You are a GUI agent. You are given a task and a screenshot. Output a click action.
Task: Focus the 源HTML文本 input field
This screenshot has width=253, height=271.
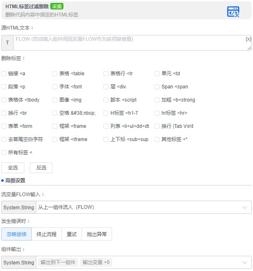pyautogui.click(x=132, y=43)
